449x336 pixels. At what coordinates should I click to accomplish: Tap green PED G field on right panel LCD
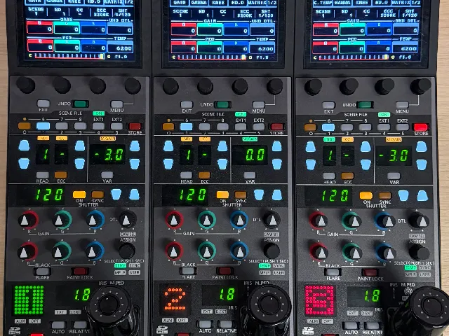click(351, 48)
